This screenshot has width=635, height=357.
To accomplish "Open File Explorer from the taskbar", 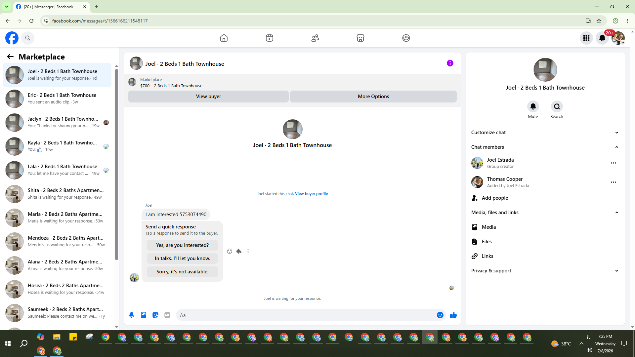I will click(57, 337).
